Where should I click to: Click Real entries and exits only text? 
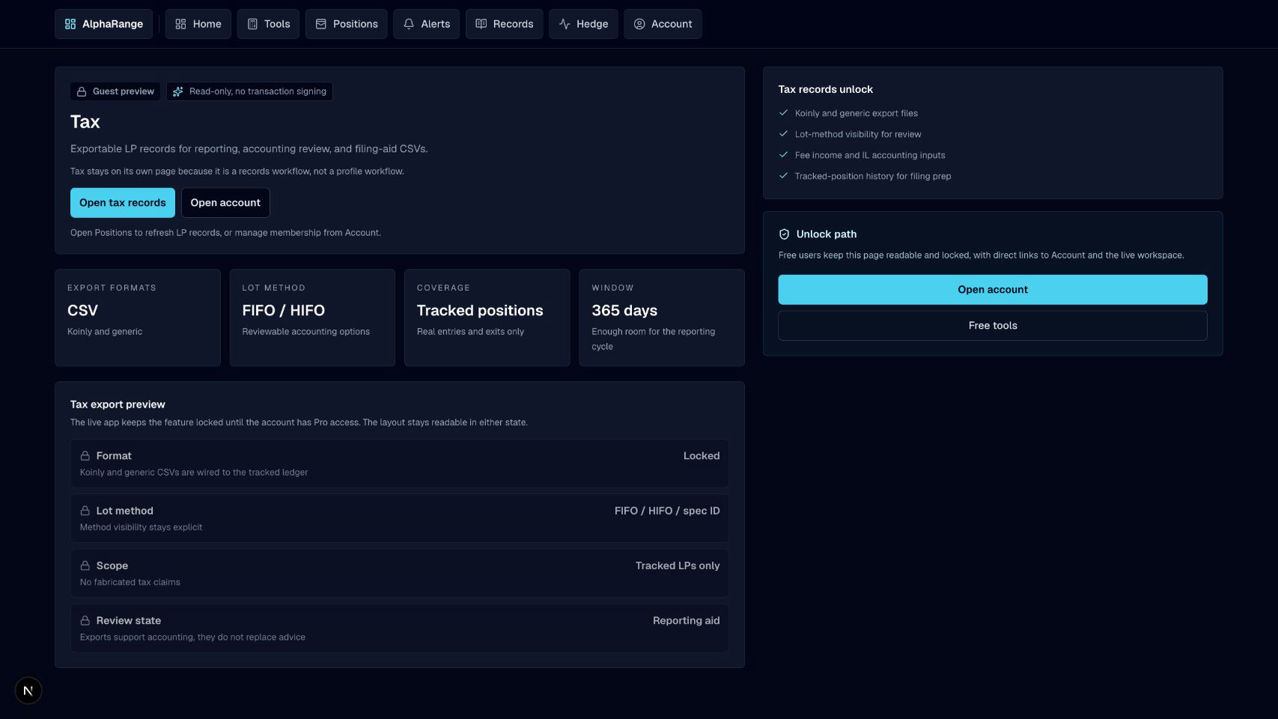click(470, 332)
